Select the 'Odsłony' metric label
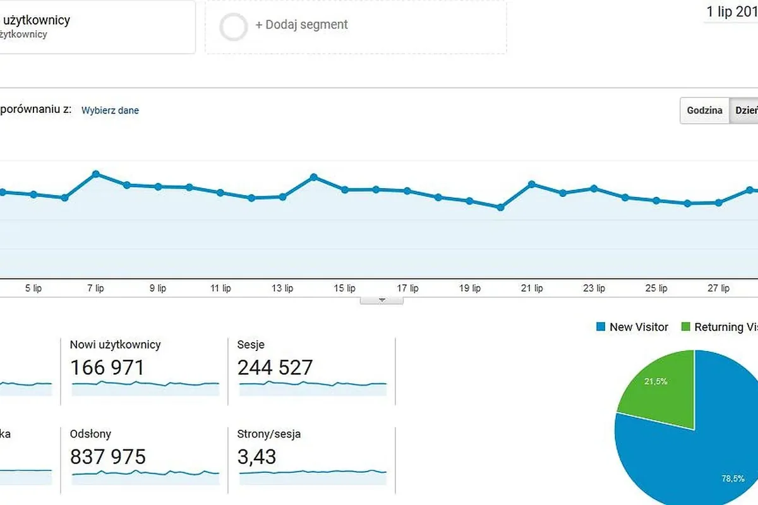 [91, 434]
